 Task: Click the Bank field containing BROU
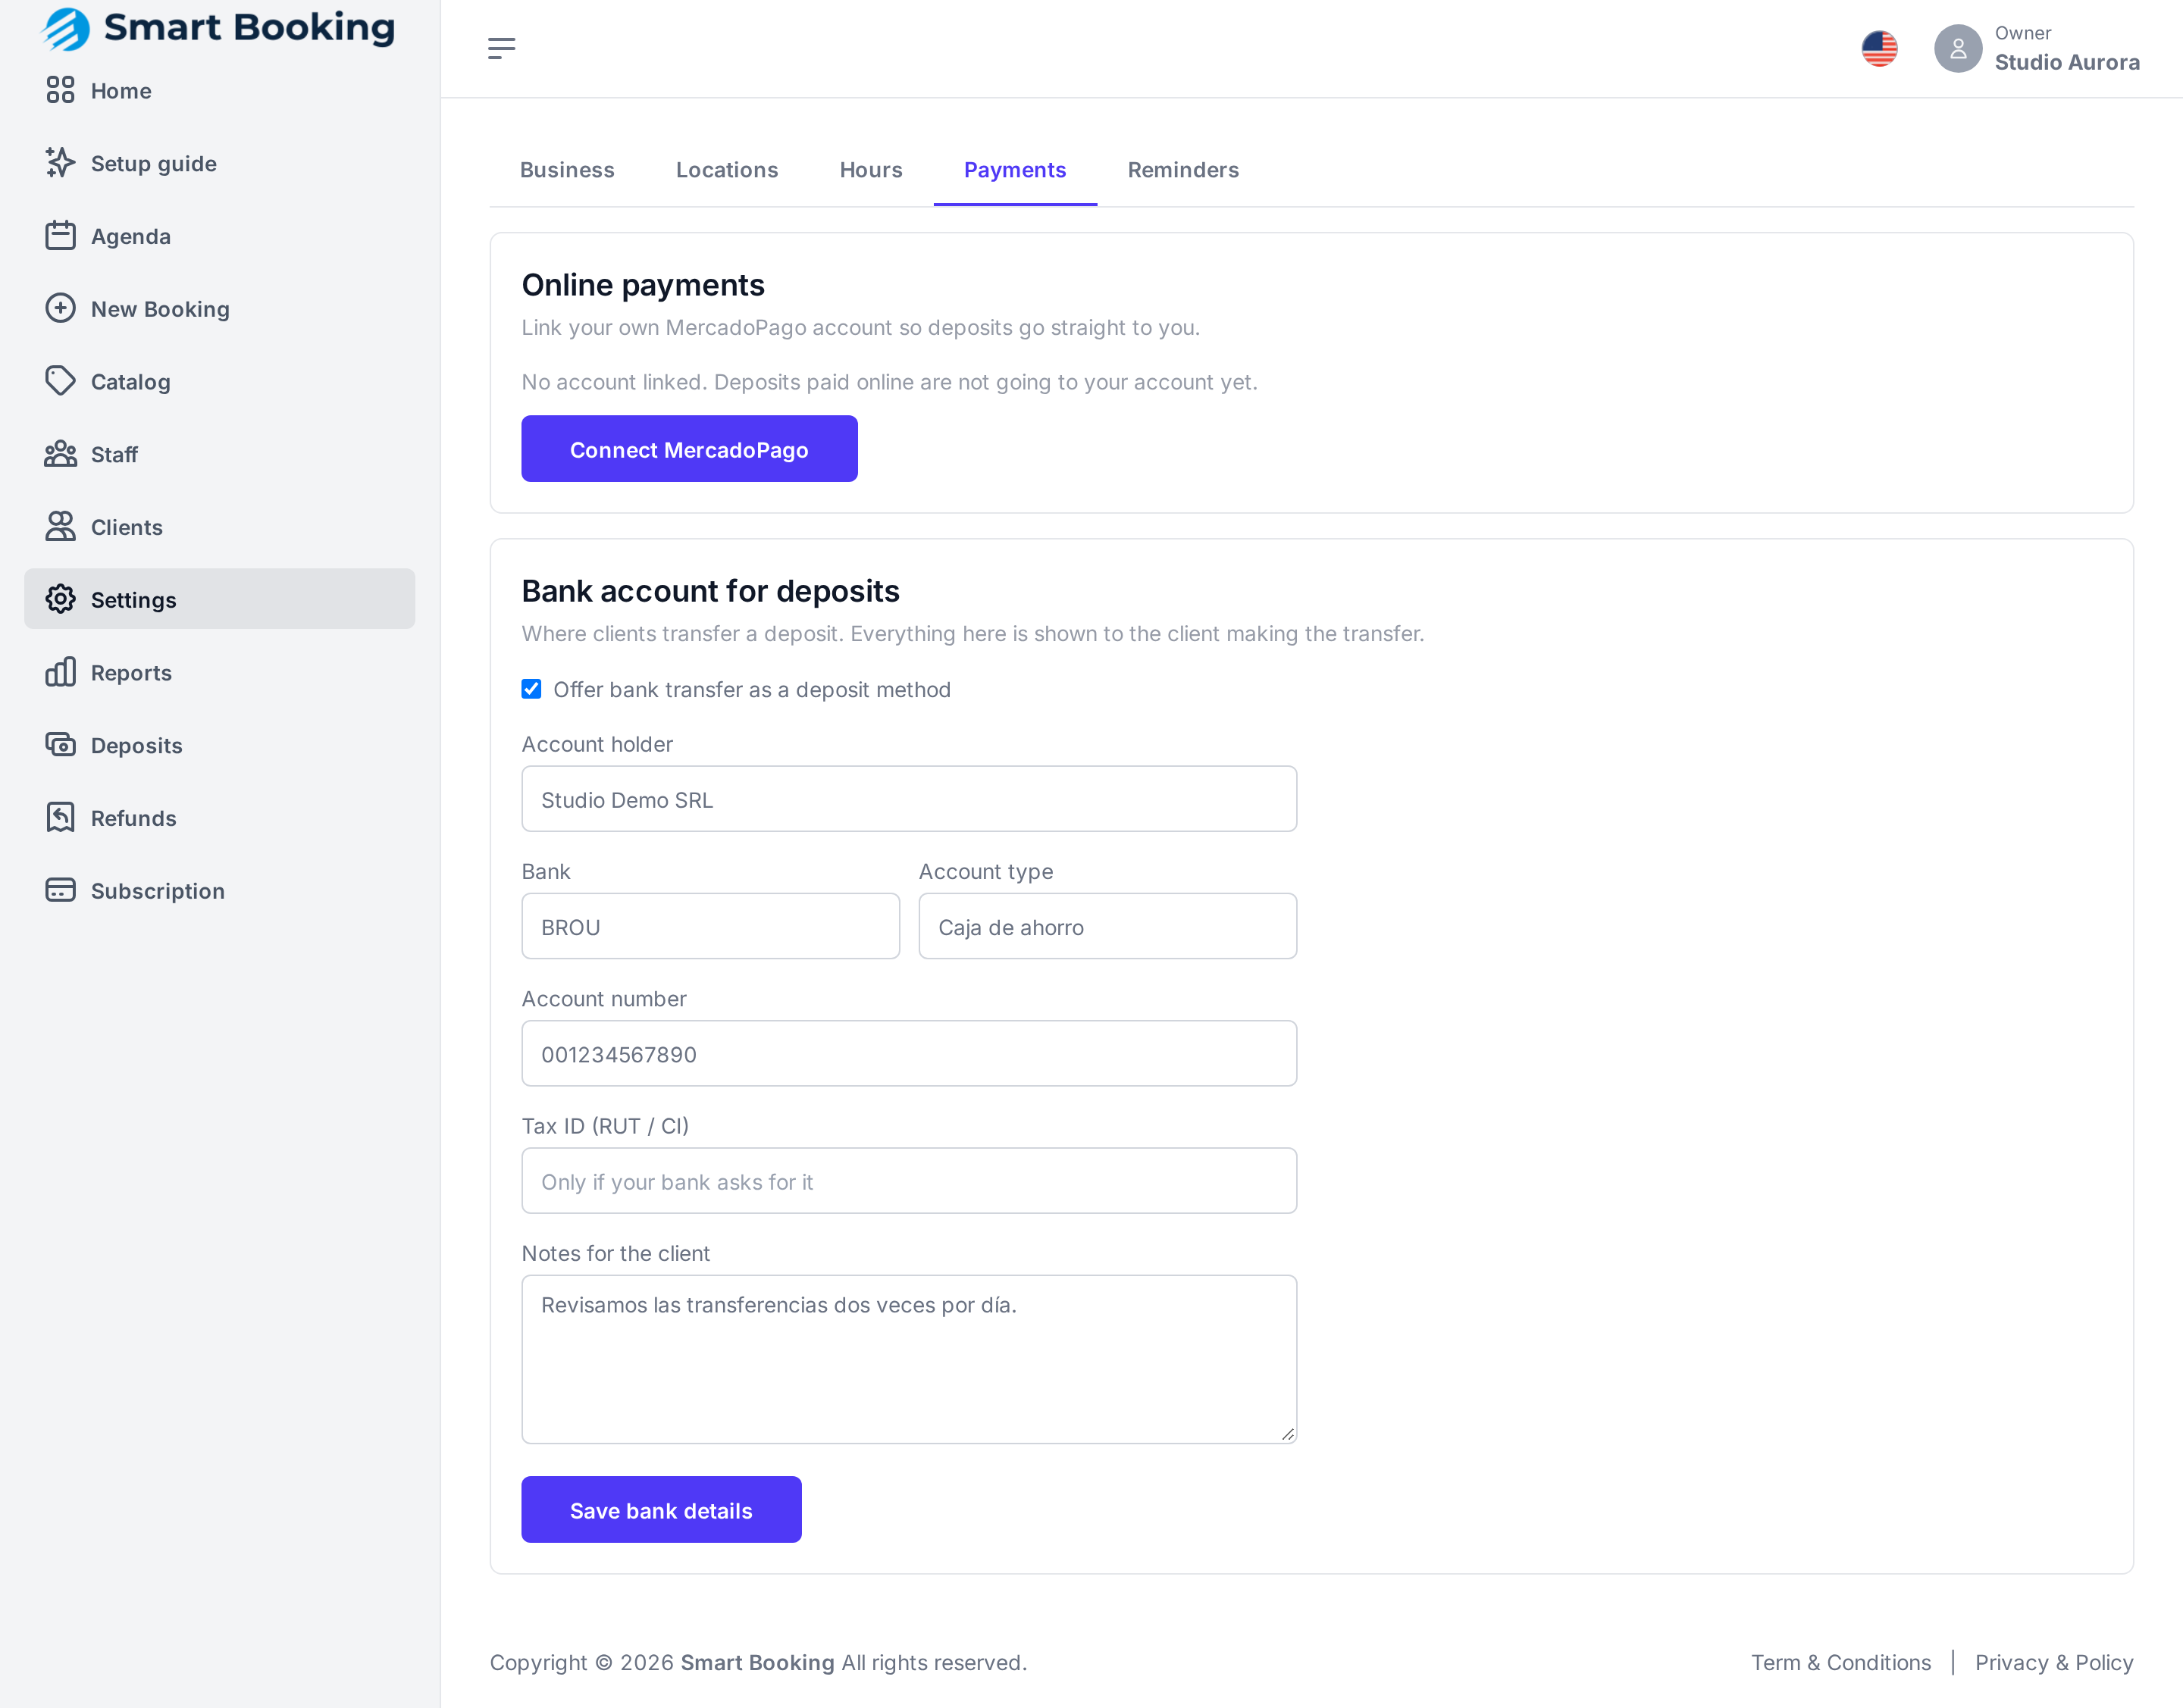(x=710, y=926)
